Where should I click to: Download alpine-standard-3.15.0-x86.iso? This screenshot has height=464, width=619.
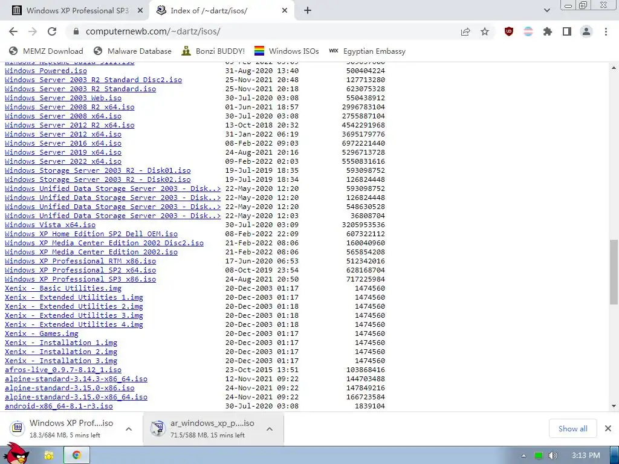click(x=70, y=388)
